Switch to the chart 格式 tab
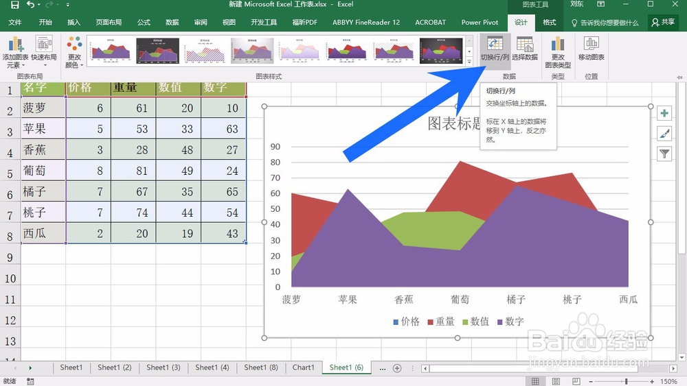The image size is (687, 386). 550,23
